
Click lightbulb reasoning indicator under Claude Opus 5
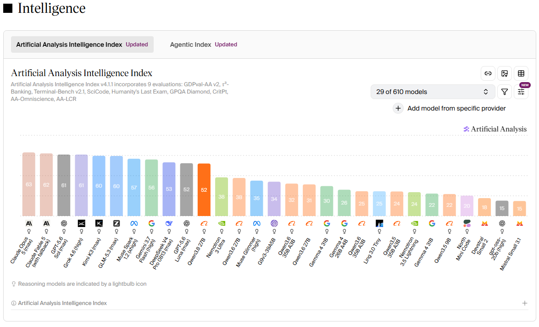(29, 232)
